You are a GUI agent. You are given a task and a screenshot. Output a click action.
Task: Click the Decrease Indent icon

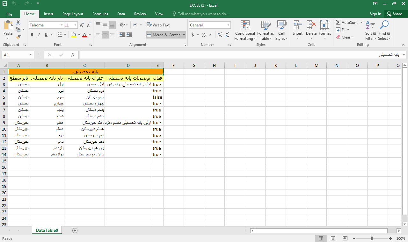click(122, 35)
